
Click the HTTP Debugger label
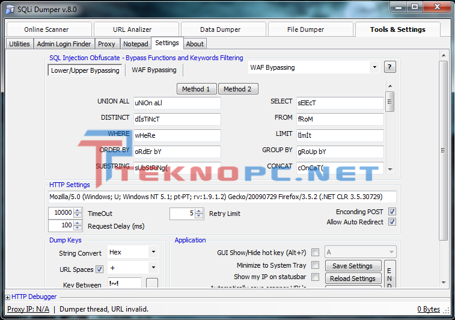[34, 297]
